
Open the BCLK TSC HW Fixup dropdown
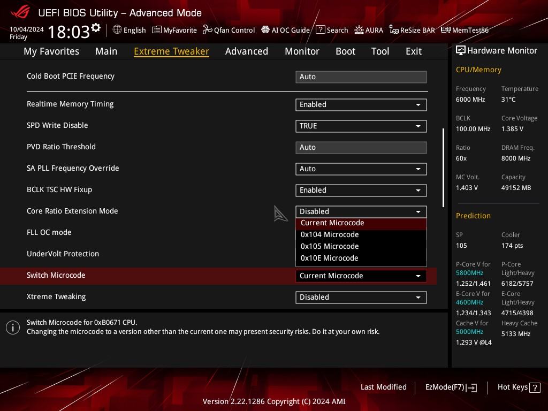coord(361,191)
